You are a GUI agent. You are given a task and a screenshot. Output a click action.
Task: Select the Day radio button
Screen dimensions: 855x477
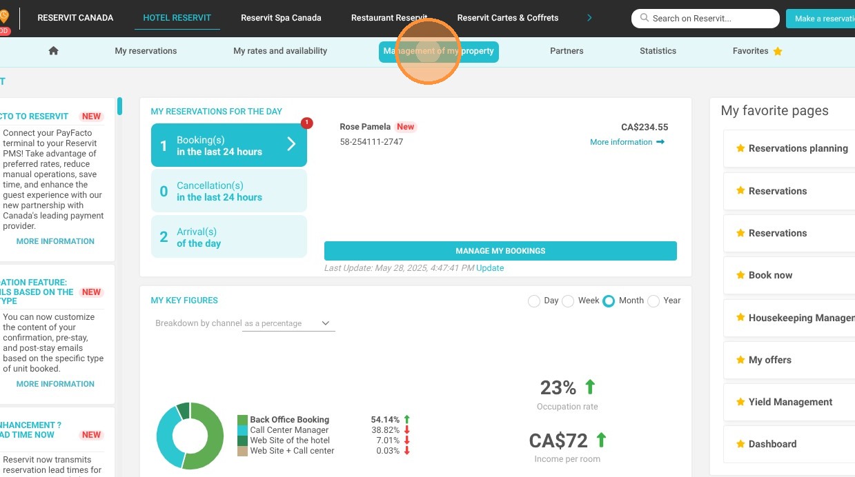click(533, 301)
